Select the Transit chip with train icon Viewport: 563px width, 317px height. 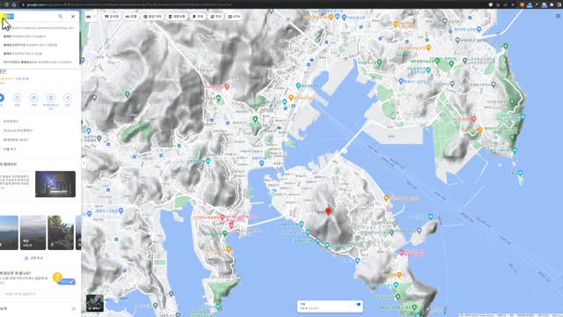pyautogui.click(x=177, y=17)
